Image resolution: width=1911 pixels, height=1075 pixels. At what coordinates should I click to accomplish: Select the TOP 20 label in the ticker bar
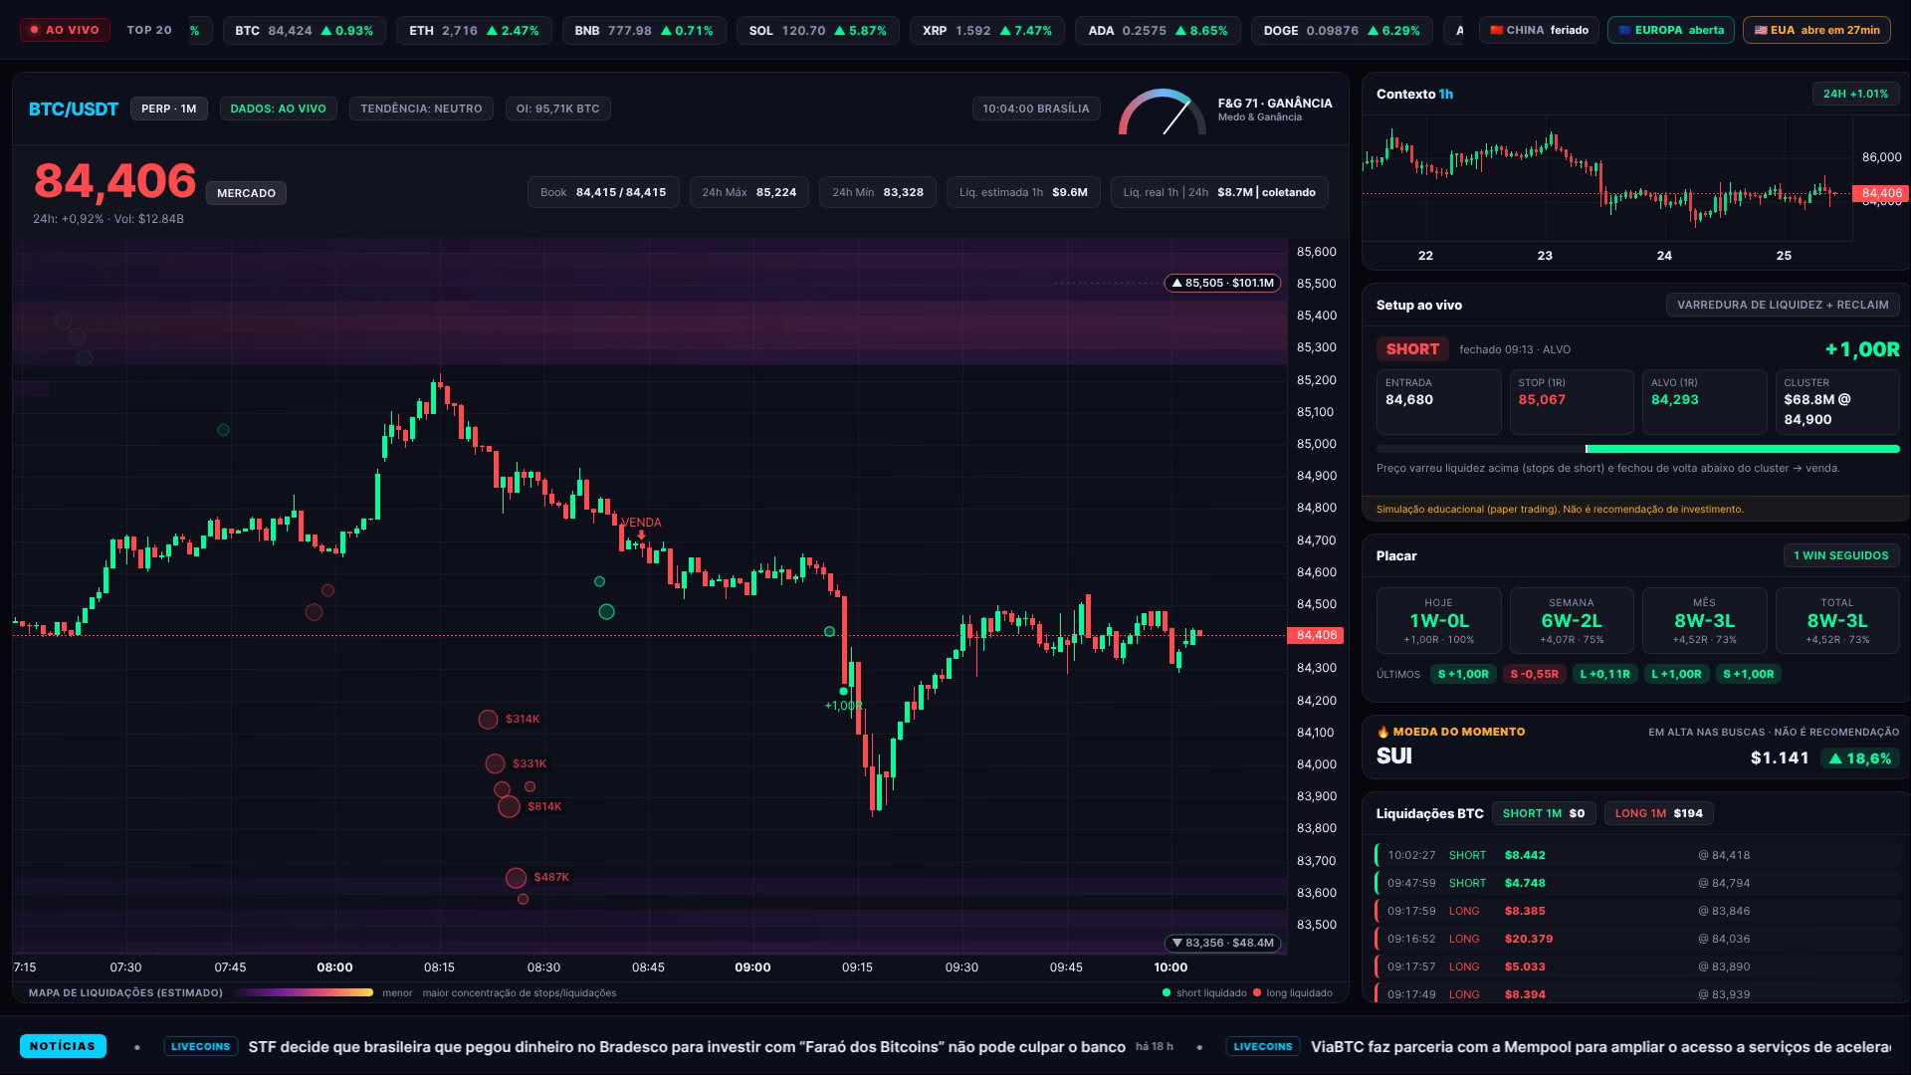(x=149, y=30)
